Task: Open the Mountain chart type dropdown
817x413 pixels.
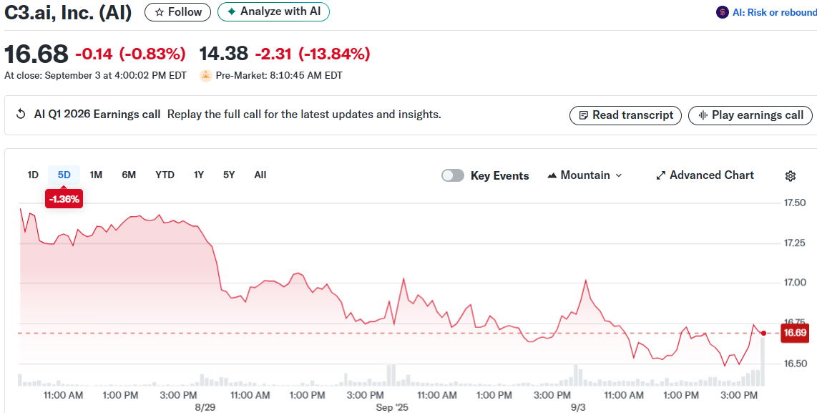Action: [x=584, y=175]
